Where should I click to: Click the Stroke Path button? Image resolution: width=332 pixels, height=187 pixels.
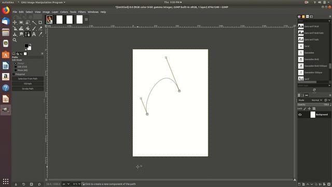[27, 89]
